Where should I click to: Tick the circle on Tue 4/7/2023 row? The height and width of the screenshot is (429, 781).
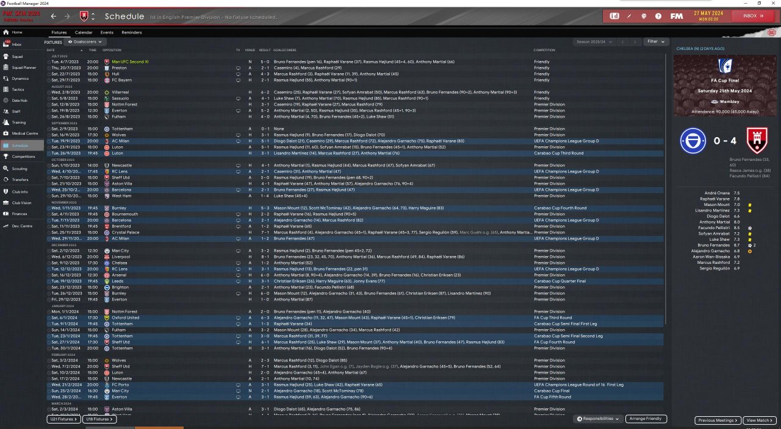click(x=49, y=62)
